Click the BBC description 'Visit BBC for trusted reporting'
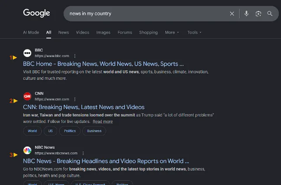Screen dimensions: 281x185 pyautogui.click(x=115, y=75)
